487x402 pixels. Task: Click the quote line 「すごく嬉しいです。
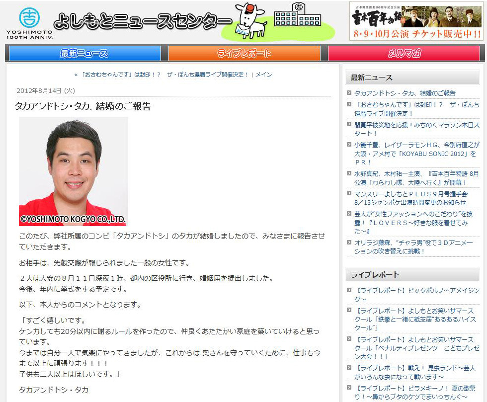[52, 321]
